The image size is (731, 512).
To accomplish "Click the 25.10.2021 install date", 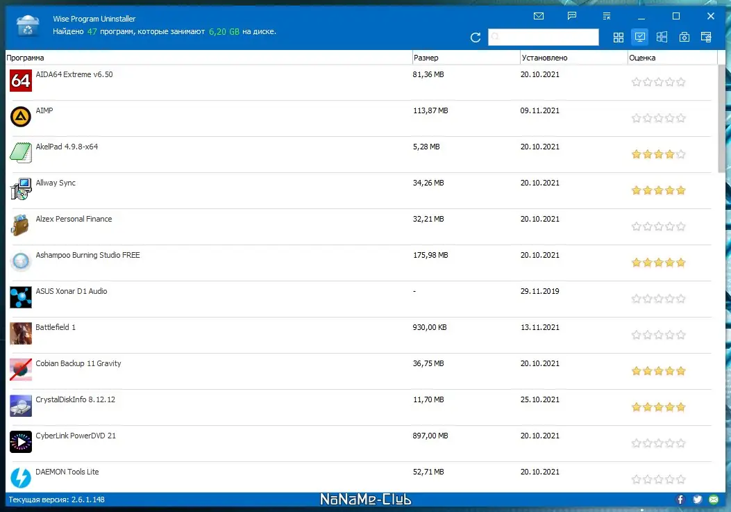I will pyautogui.click(x=540, y=399).
